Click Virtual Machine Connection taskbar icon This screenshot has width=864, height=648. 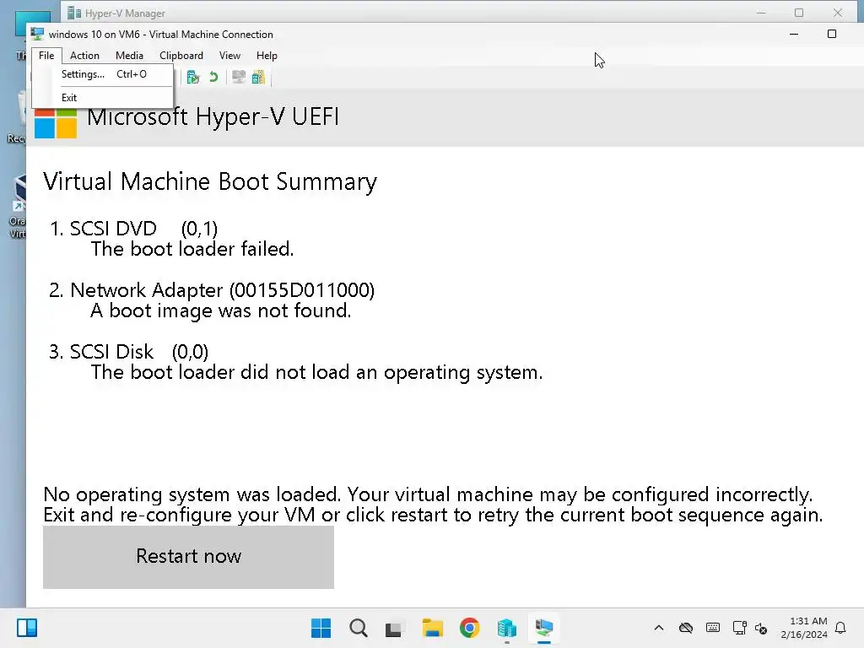point(544,628)
